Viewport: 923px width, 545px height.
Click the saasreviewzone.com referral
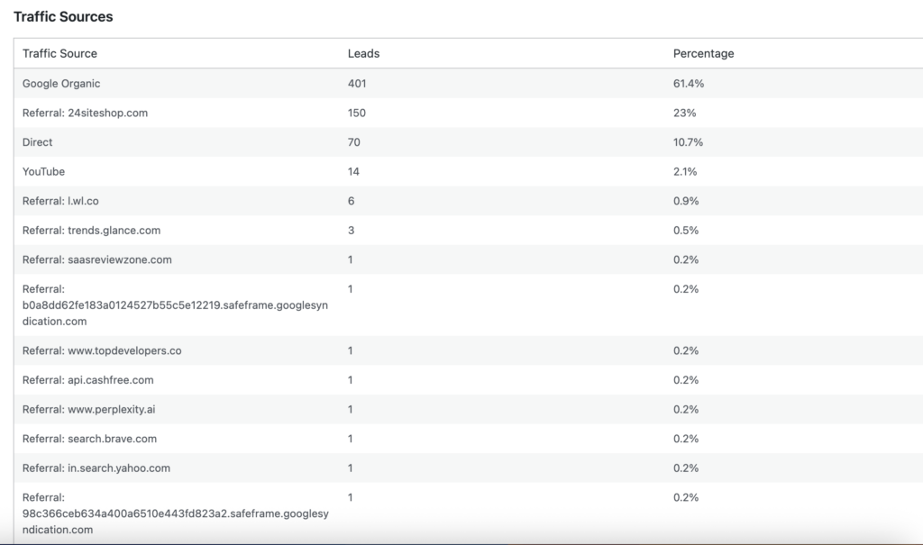point(96,260)
